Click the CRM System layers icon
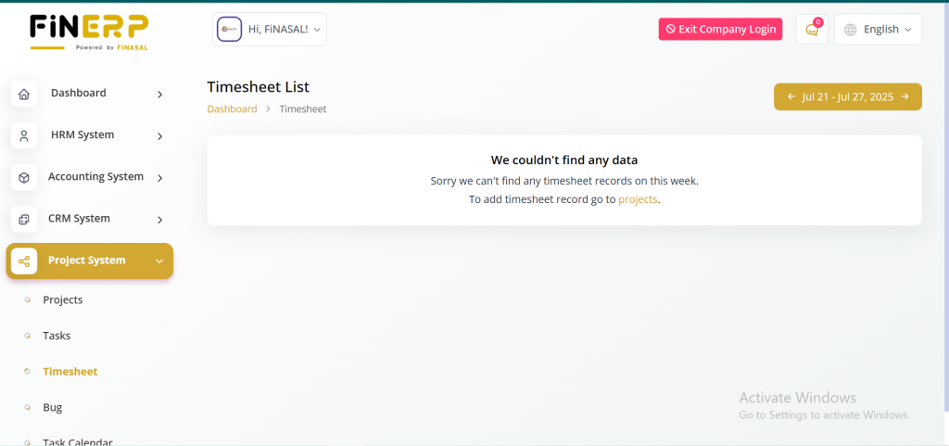949x446 pixels. click(x=24, y=220)
